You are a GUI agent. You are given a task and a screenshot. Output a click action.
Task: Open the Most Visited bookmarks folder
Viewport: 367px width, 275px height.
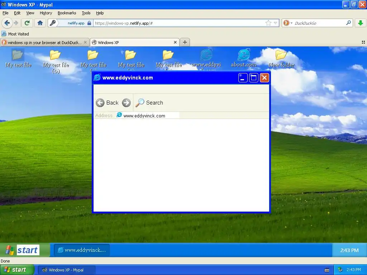click(x=15, y=34)
